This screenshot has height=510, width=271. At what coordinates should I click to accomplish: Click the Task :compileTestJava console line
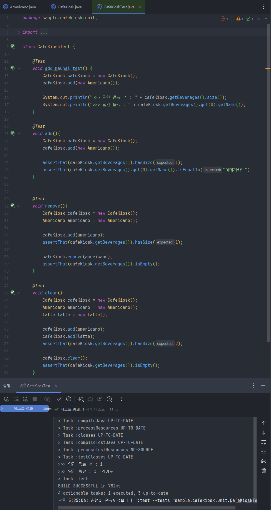(101, 442)
